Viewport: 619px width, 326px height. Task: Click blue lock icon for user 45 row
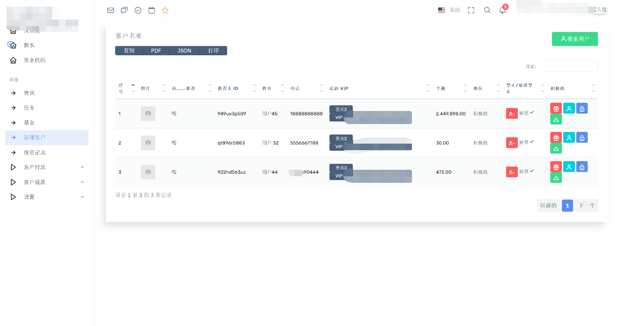[x=582, y=108]
